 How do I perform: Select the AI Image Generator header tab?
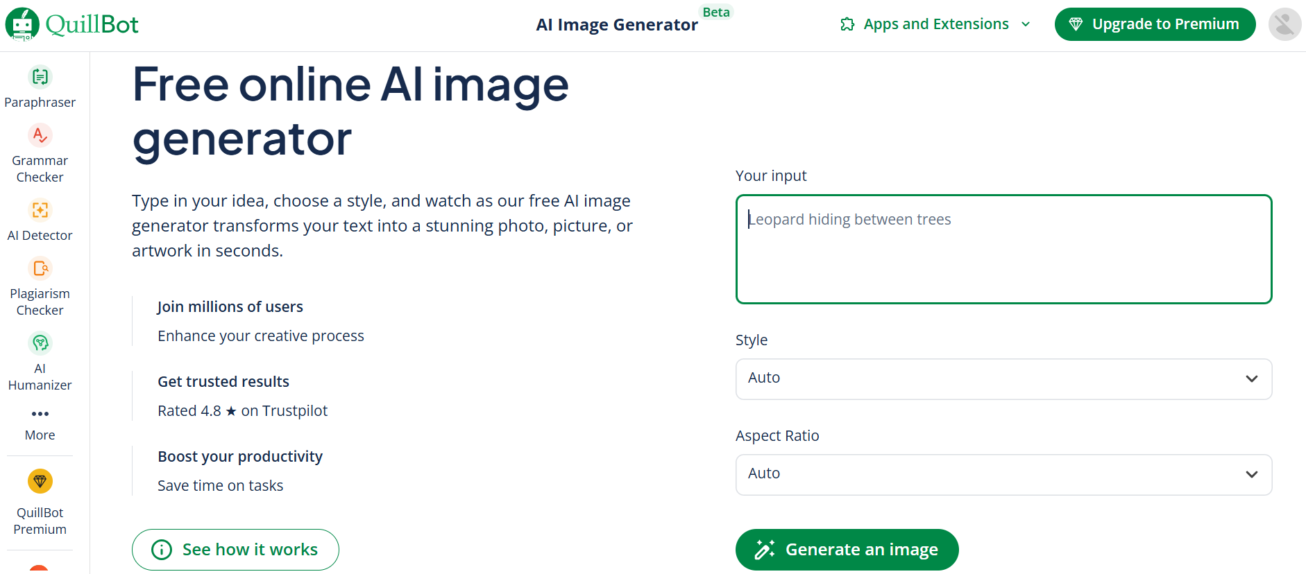(x=617, y=24)
